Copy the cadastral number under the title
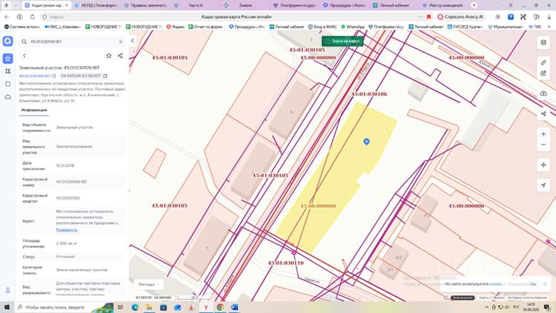 pos(54,76)
